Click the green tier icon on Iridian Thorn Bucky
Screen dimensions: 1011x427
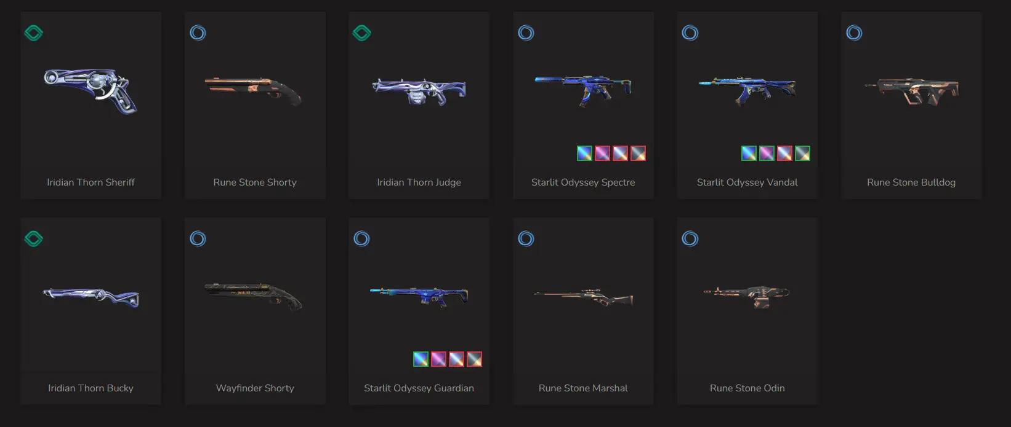tap(33, 238)
